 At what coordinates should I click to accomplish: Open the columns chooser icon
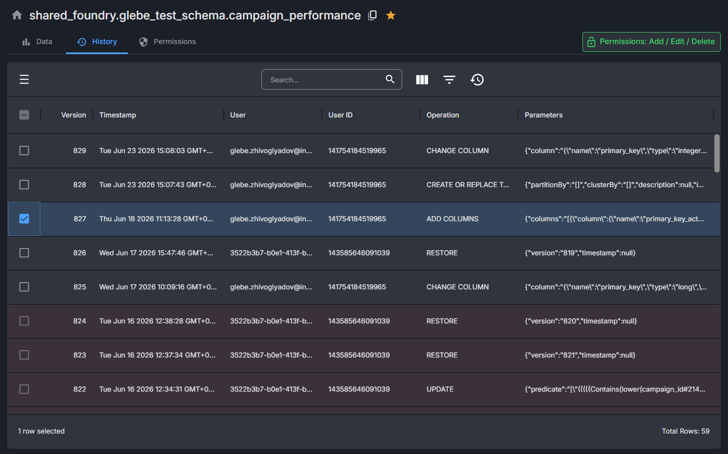point(422,80)
